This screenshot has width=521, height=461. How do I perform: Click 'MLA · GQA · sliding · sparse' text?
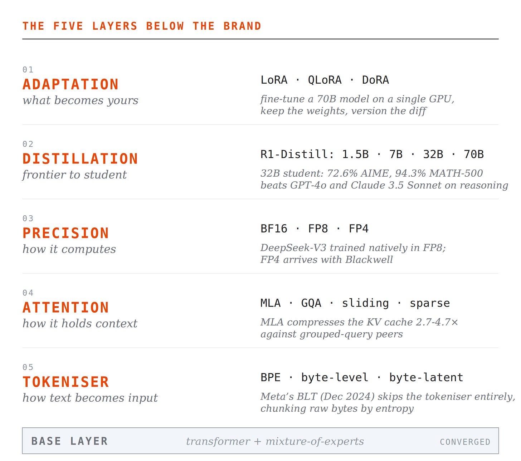355,303
